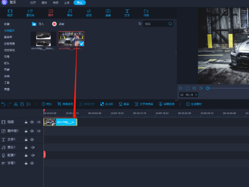Screen dimensions: 249x187
Task: Open the 作品 works folder
Action: (146, 13)
